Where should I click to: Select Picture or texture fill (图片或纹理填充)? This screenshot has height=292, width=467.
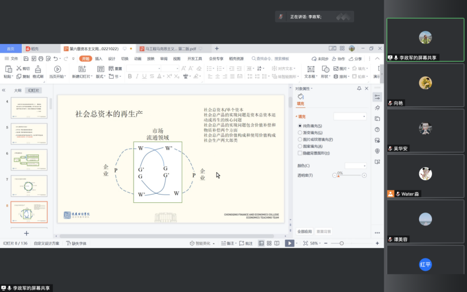300,139
